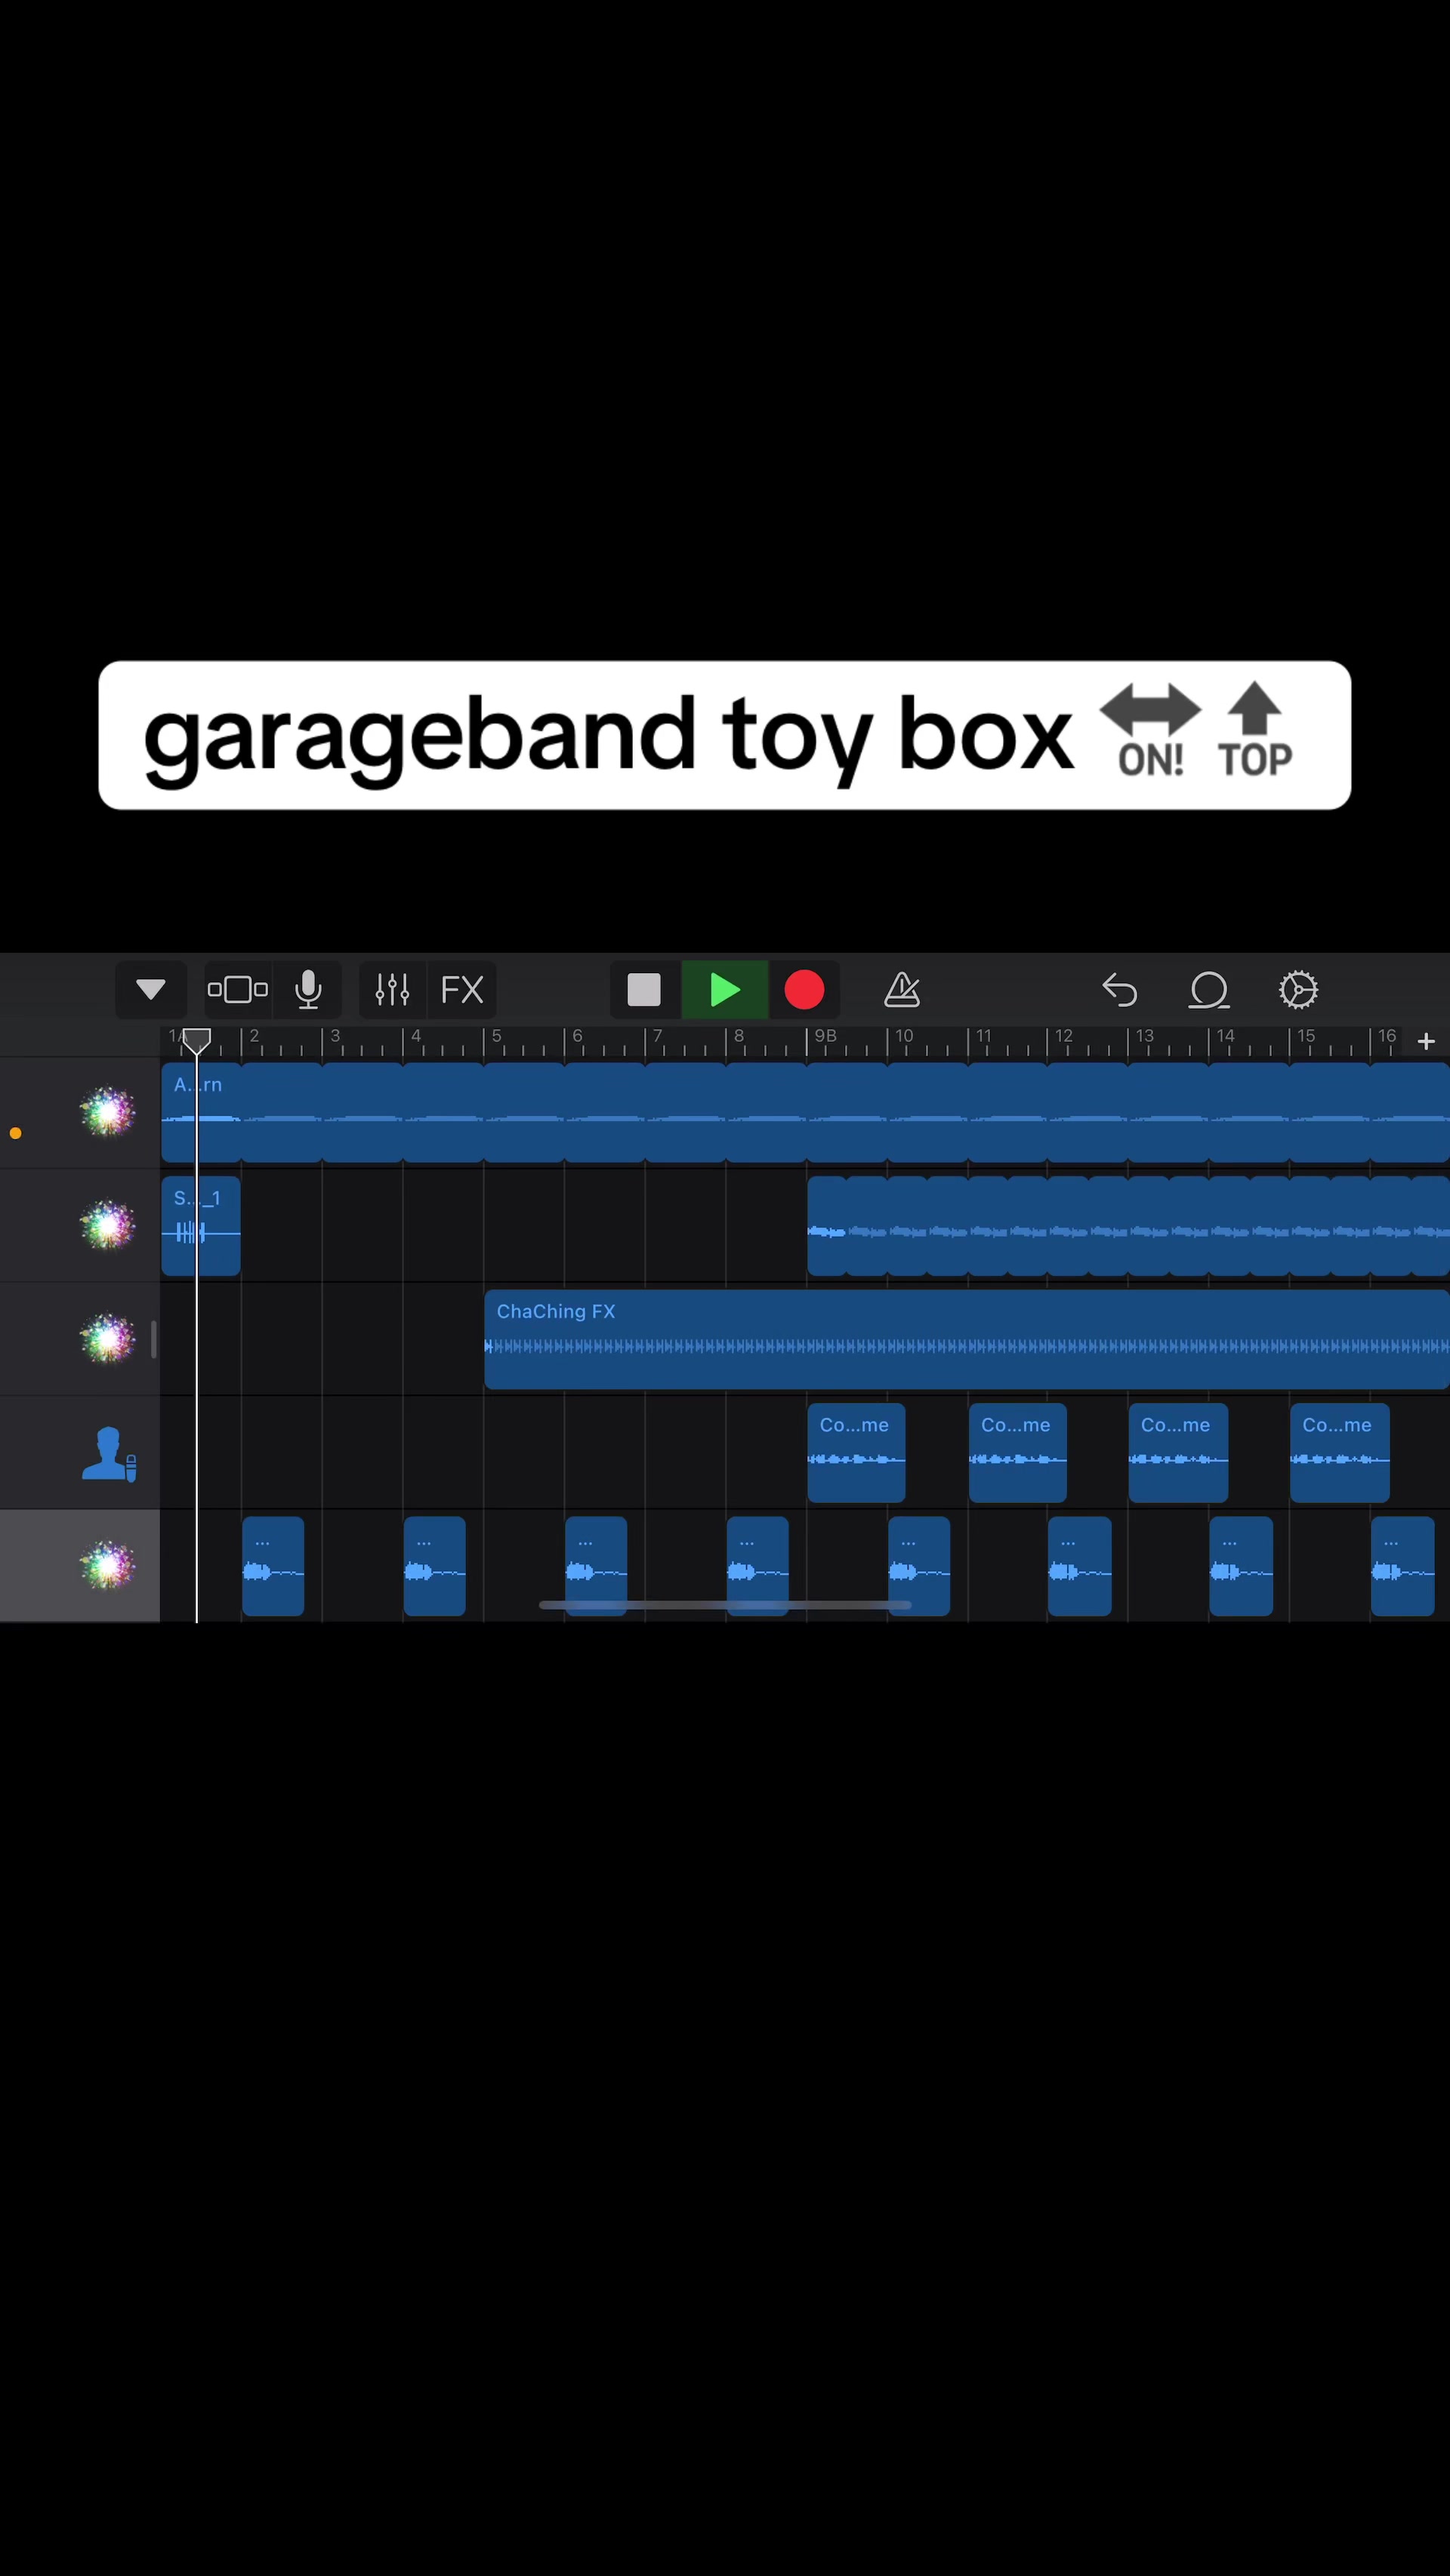Screen dimensions: 1450x2576
Task: Start playback with green play button
Action: click(725, 990)
